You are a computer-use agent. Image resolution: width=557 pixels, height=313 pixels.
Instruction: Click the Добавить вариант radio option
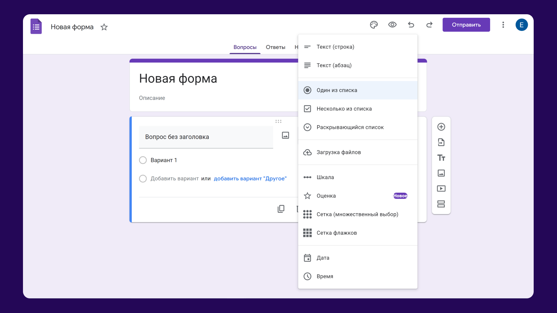point(143,178)
